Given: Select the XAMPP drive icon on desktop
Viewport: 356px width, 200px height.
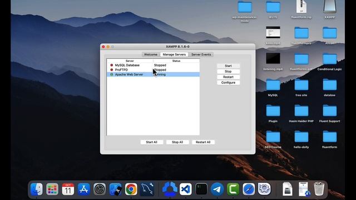Looking at the screenshot, I should 330,6.
